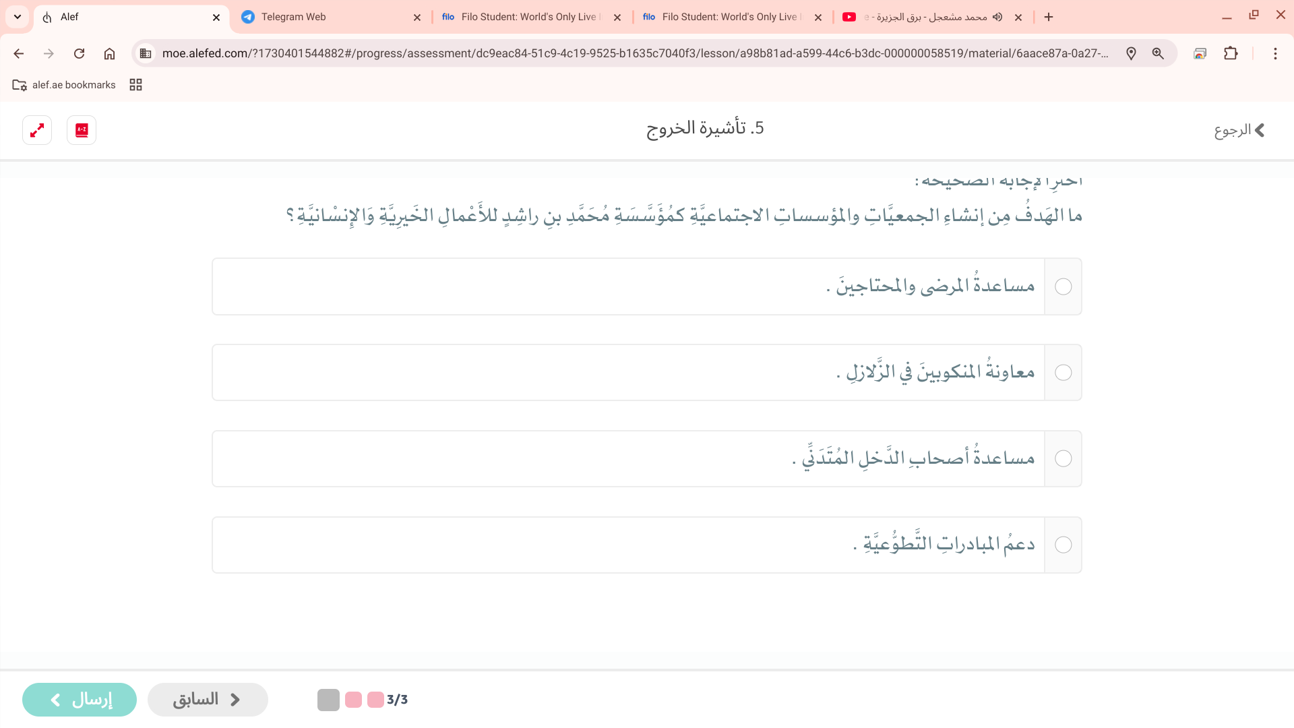Viewport: 1294px width, 728px height.
Task: Open the alef.ae bookmarks folder
Action: coord(64,85)
